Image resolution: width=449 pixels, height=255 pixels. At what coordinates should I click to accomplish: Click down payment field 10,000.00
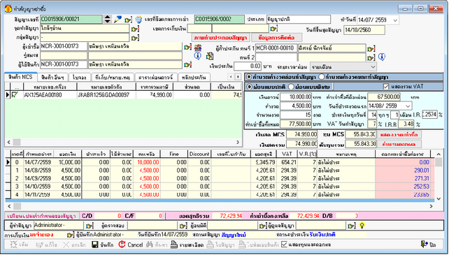tap(296, 97)
